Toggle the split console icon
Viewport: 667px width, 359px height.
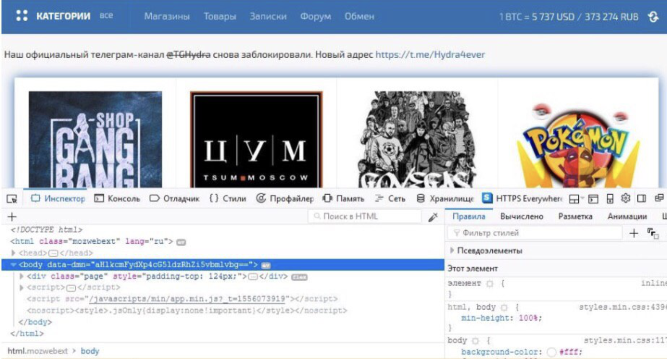(x=593, y=199)
